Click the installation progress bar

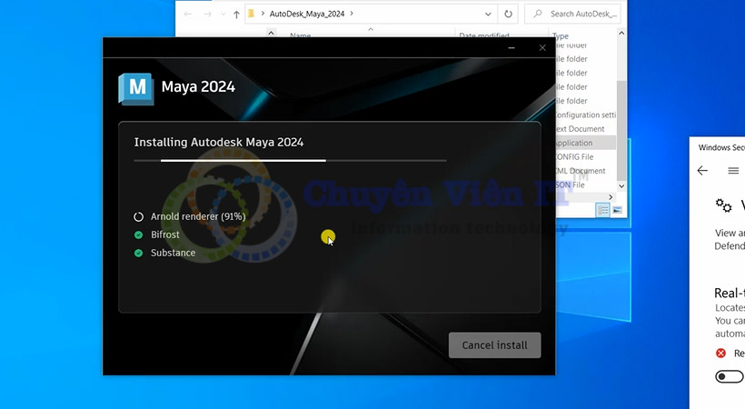(290, 160)
